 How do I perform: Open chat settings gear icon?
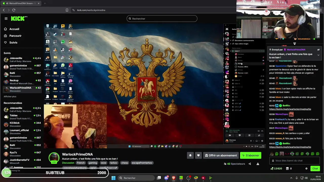pos(306,169)
